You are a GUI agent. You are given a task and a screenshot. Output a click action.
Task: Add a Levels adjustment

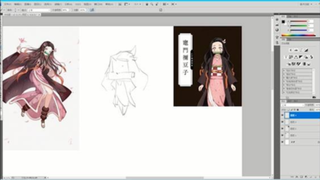click(x=296, y=50)
